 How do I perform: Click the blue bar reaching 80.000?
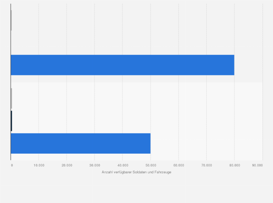point(122,65)
